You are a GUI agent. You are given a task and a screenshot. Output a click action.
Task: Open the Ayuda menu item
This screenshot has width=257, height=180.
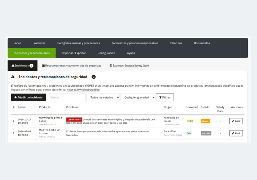(131, 53)
